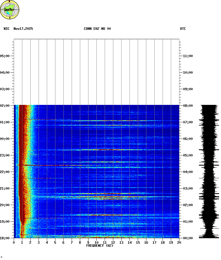Screen dimensions: 221x260
Task: Click 11:00 on the right UTC axis
Action: pos(188,56)
